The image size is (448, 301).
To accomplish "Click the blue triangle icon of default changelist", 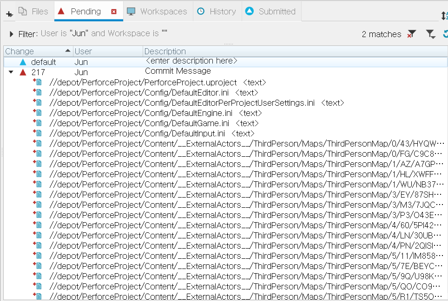I will point(23,62).
